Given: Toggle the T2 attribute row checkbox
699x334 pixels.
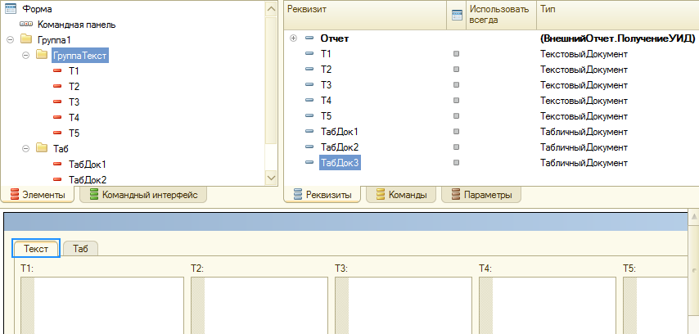Looking at the screenshot, I should pyautogui.click(x=456, y=70).
